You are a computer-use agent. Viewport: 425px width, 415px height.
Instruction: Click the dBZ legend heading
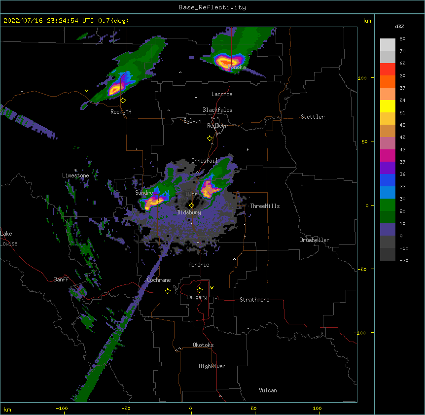[x=399, y=26]
